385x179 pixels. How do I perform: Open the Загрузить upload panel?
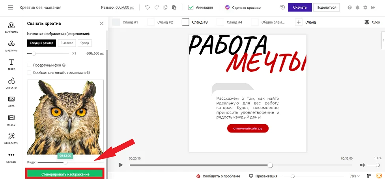coord(11,28)
